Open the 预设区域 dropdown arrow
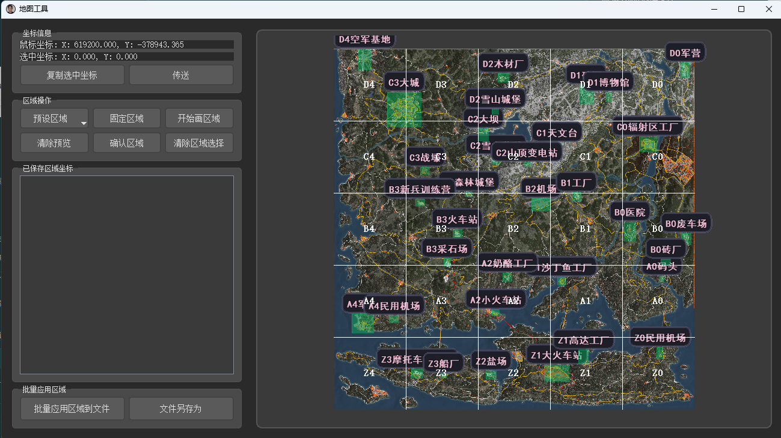This screenshot has width=781, height=438. [84, 123]
